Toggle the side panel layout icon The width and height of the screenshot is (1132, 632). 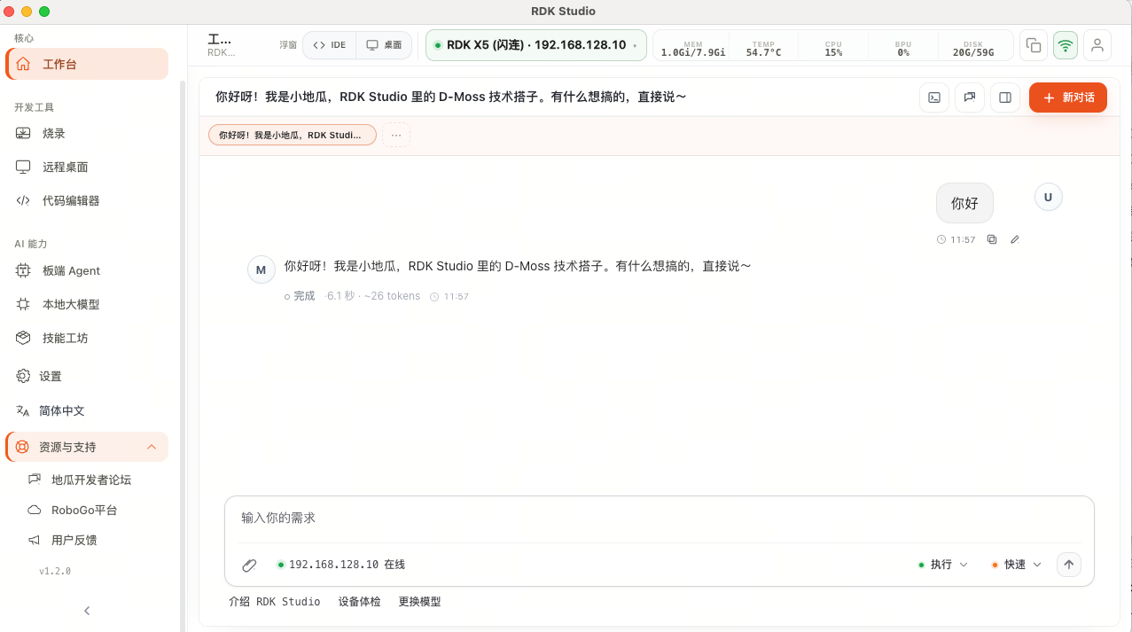click(x=1005, y=98)
